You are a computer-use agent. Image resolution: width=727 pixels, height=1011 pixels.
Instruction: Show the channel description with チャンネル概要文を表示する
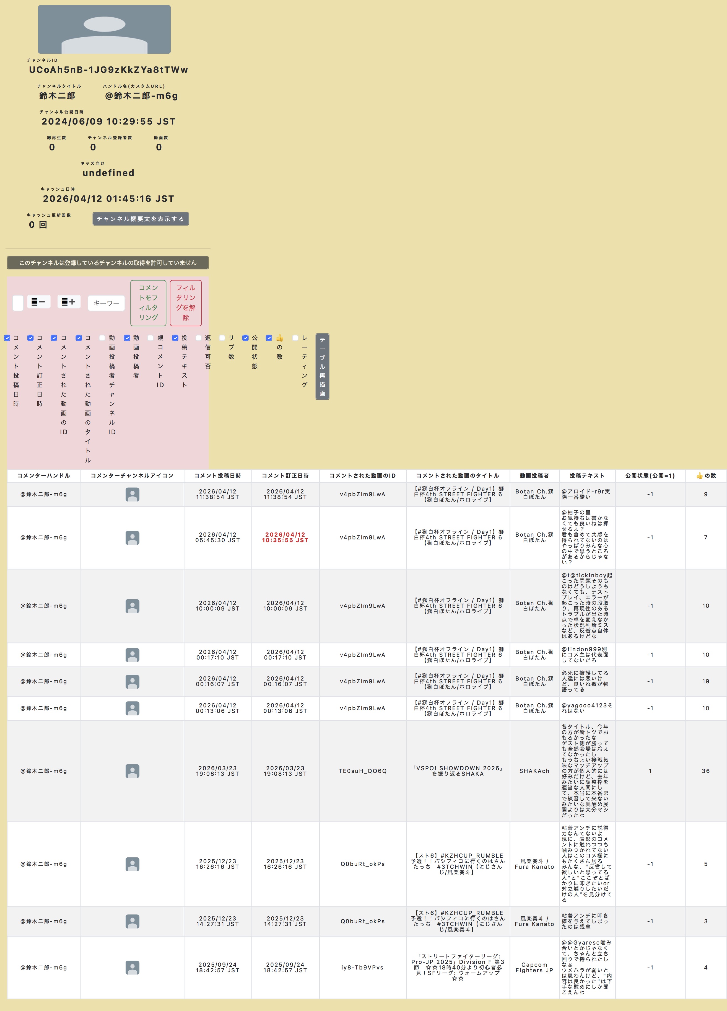[140, 219]
